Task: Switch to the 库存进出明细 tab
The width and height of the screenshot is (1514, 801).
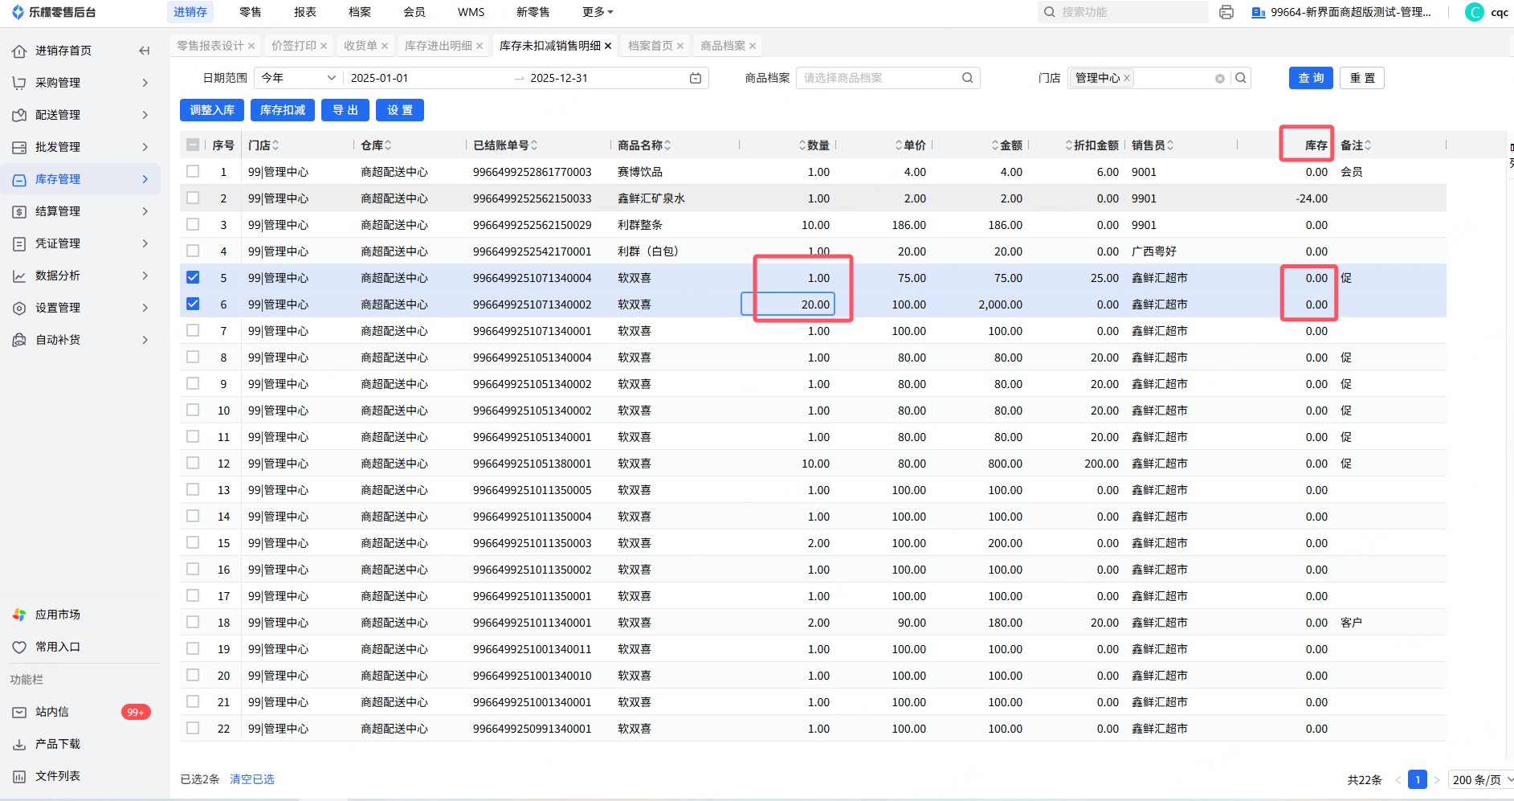Action: click(x=438, y=46)
